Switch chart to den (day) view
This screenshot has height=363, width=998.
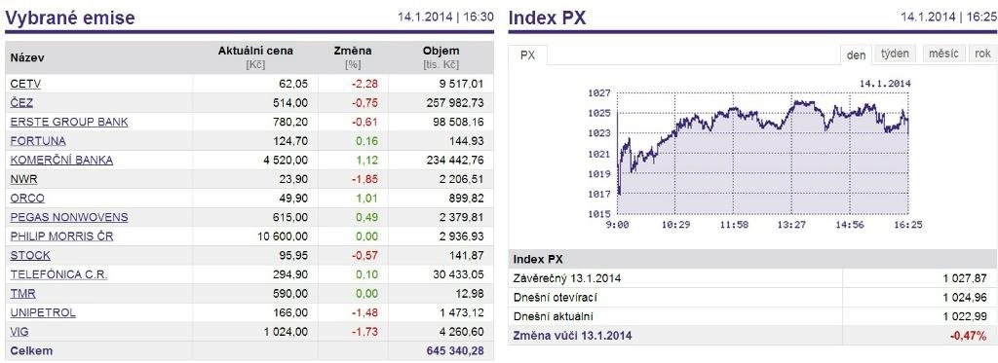pyautogui.click(x=856, y=54)
